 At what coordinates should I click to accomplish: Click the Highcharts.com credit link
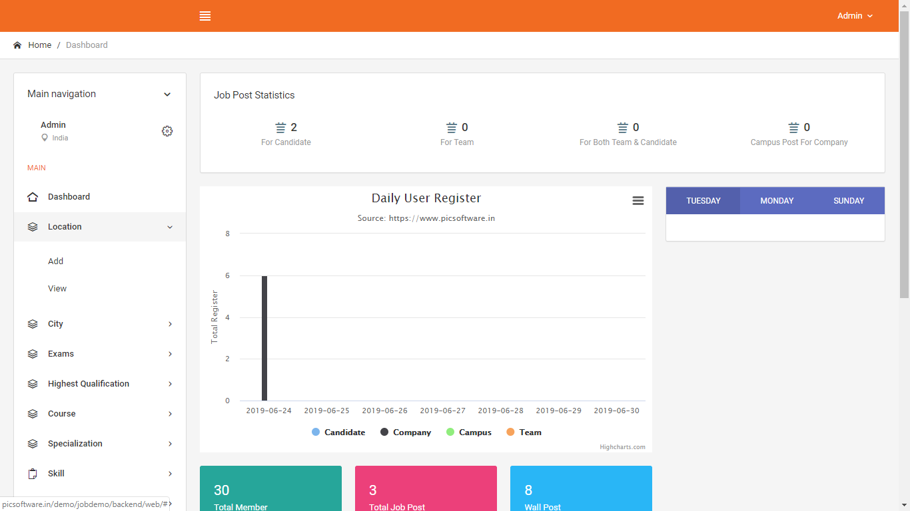click(622, 447)
